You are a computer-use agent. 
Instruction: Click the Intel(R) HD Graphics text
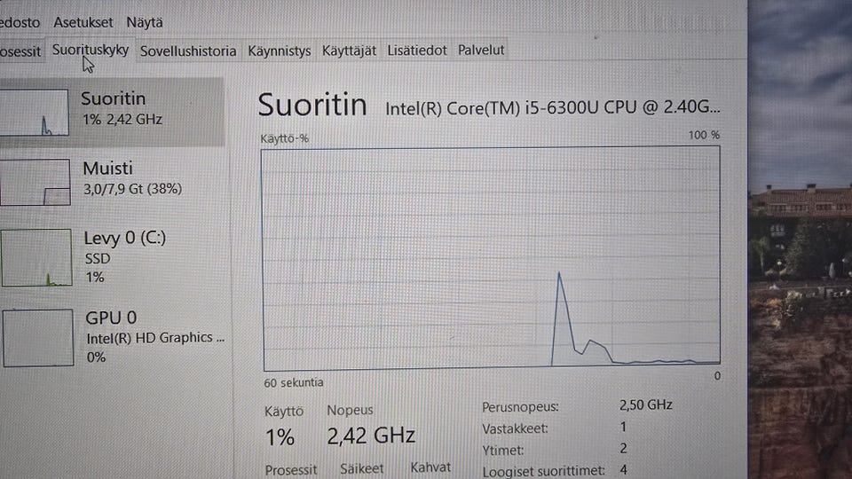coord(154,338)
